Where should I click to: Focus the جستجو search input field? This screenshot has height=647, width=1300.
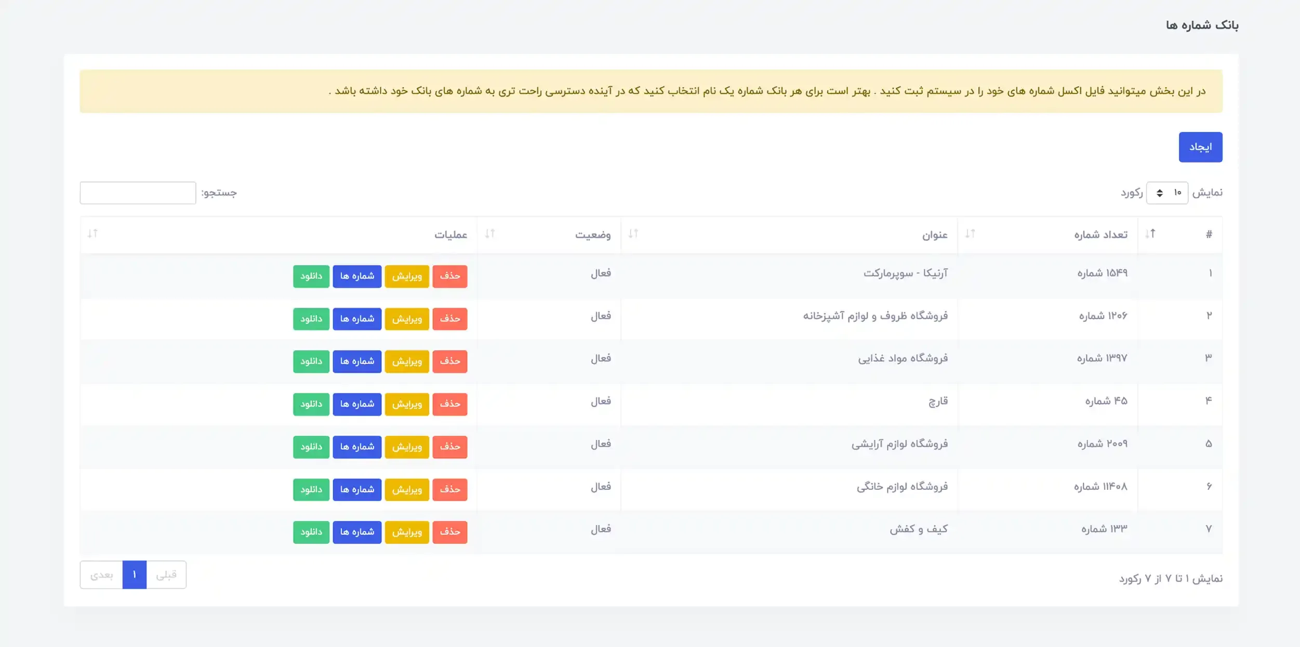click(138, 193)
